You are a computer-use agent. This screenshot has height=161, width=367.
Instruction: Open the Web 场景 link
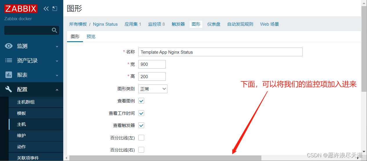pos(270,24)
